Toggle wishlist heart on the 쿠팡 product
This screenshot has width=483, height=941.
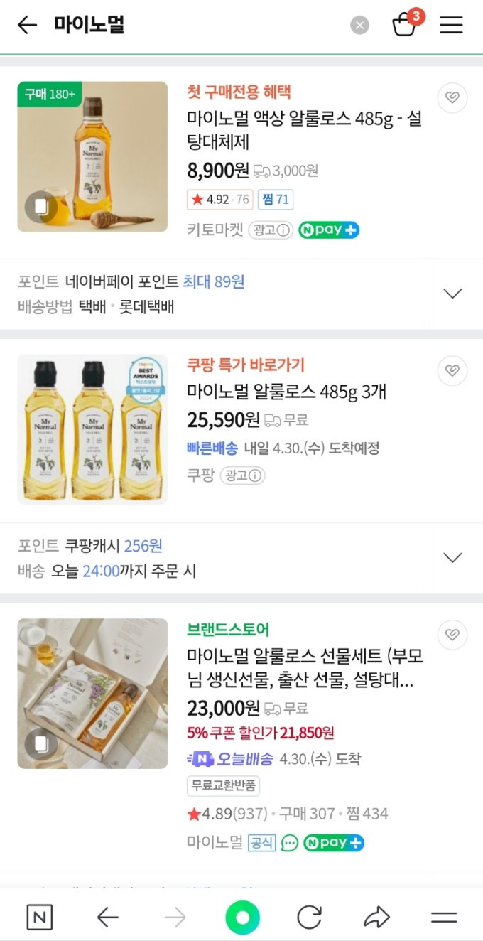click(452, 370)
